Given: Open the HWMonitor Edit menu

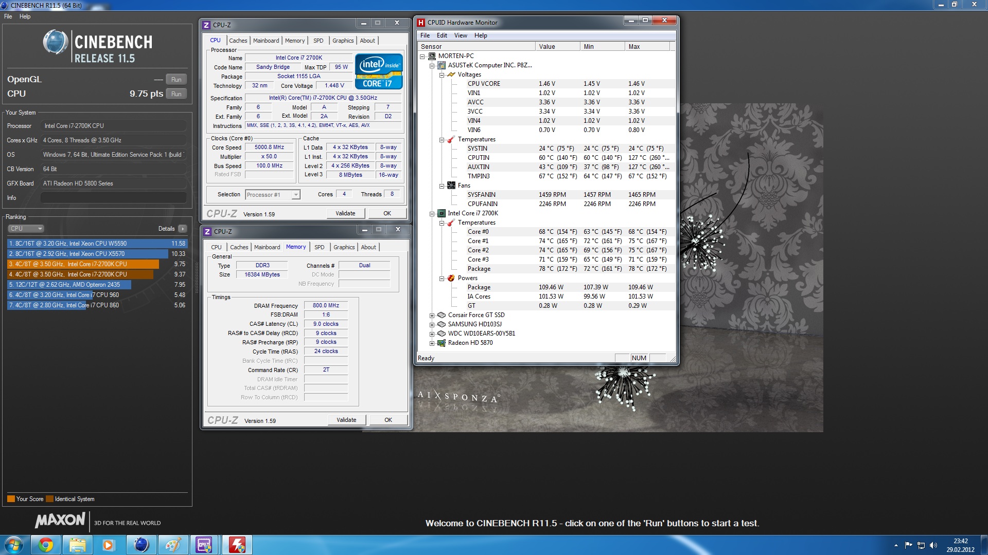Looking at the screenshot, I should (x=442, y=35).
